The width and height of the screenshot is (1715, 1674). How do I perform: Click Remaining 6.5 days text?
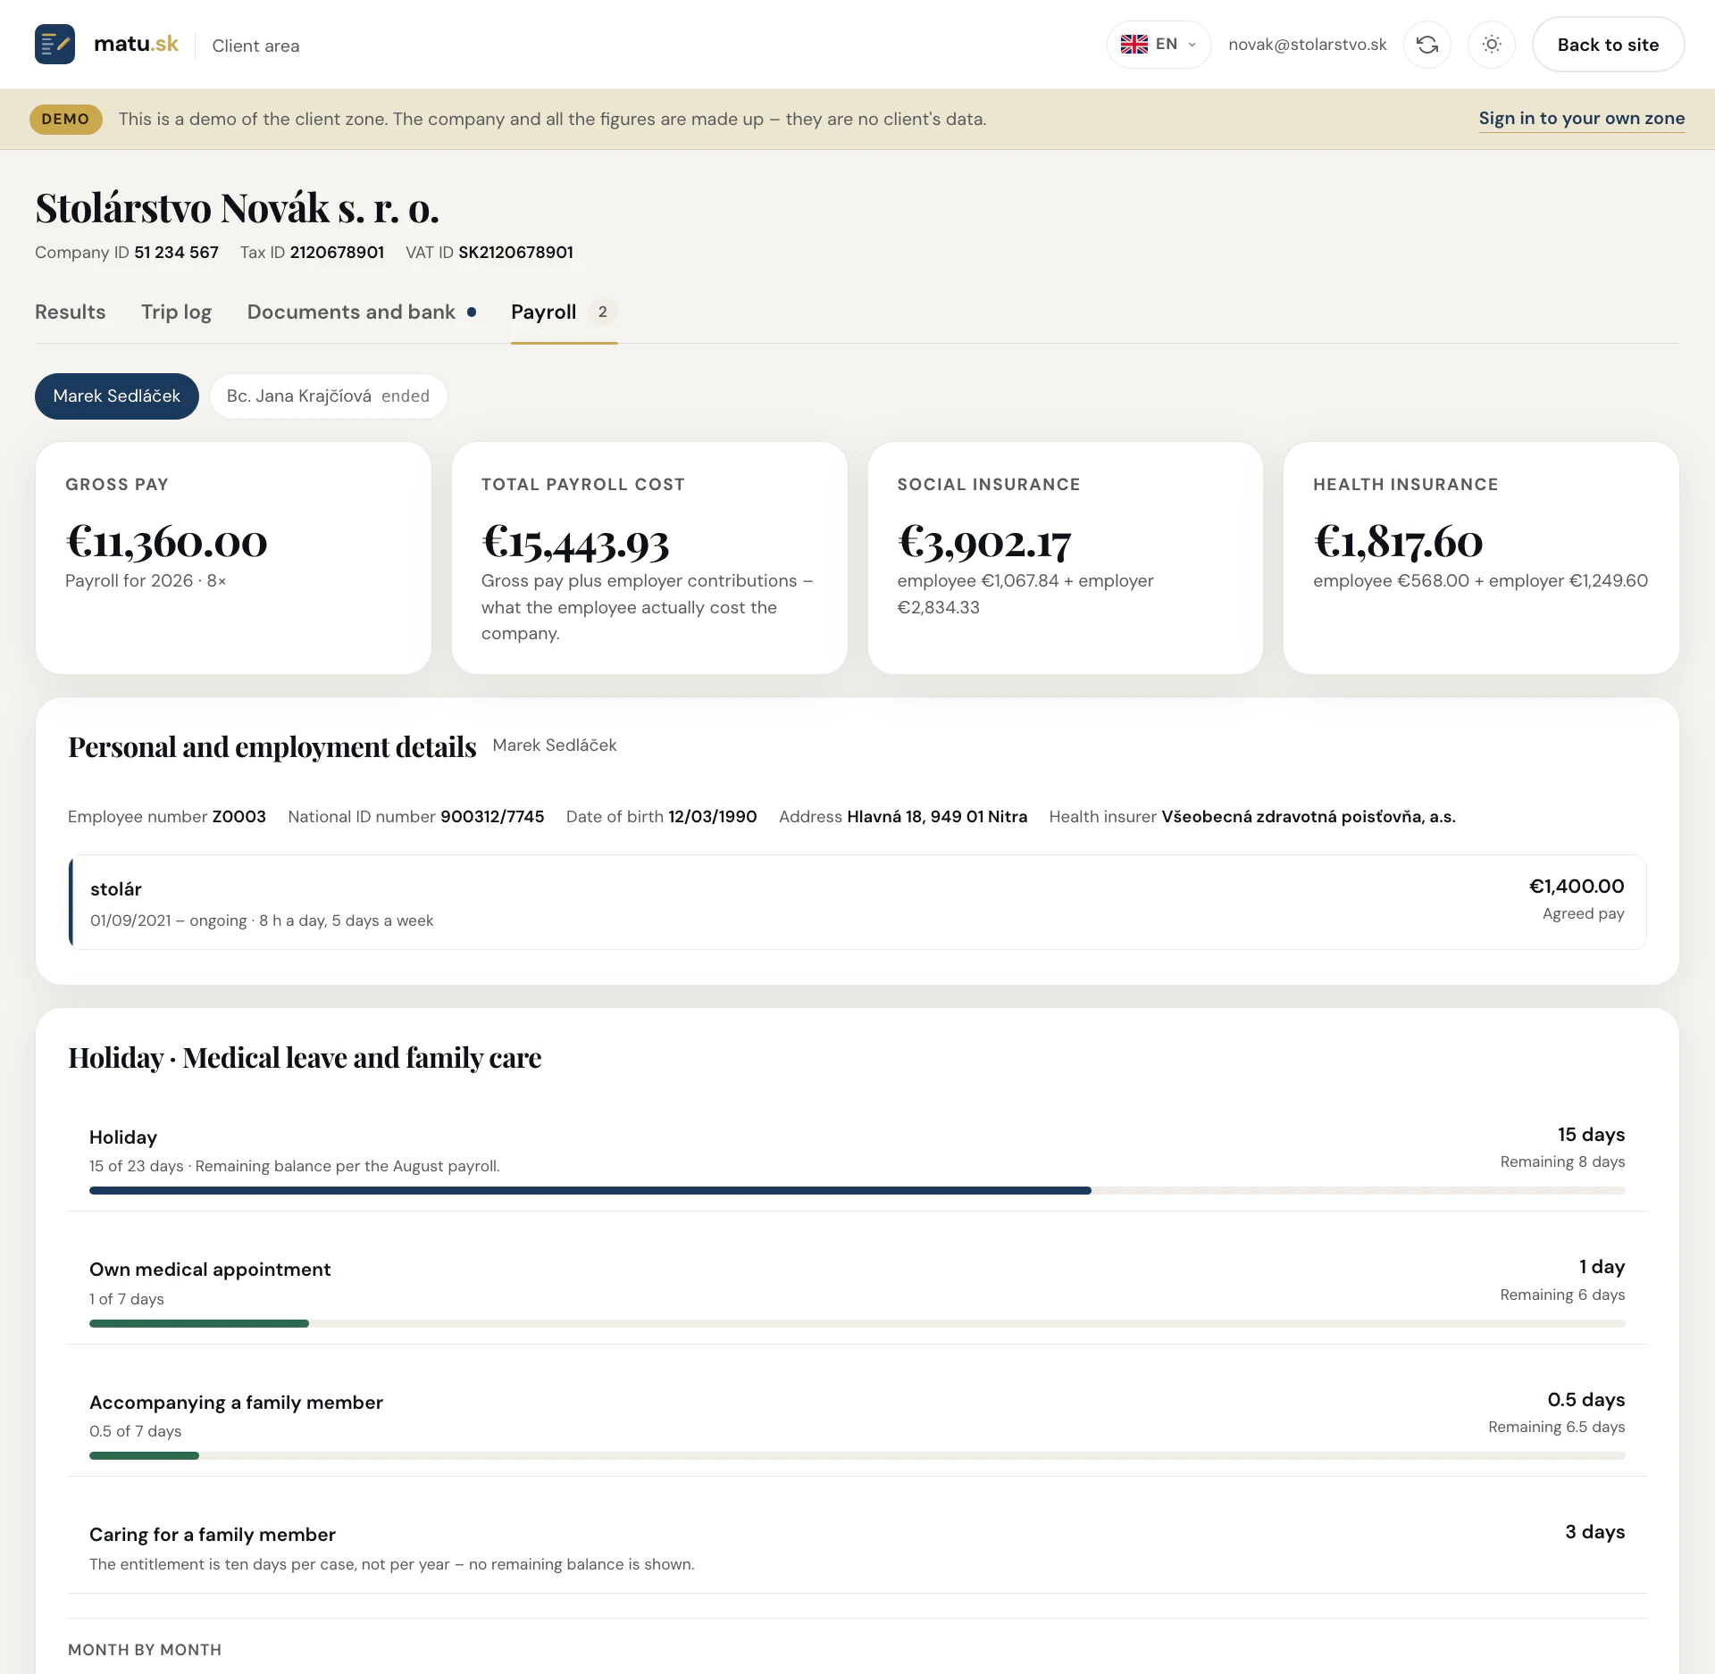(x=1556, y=1427)
